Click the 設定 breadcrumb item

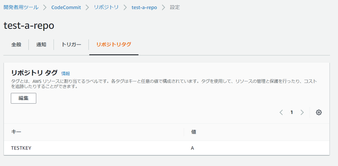(174, 7)
